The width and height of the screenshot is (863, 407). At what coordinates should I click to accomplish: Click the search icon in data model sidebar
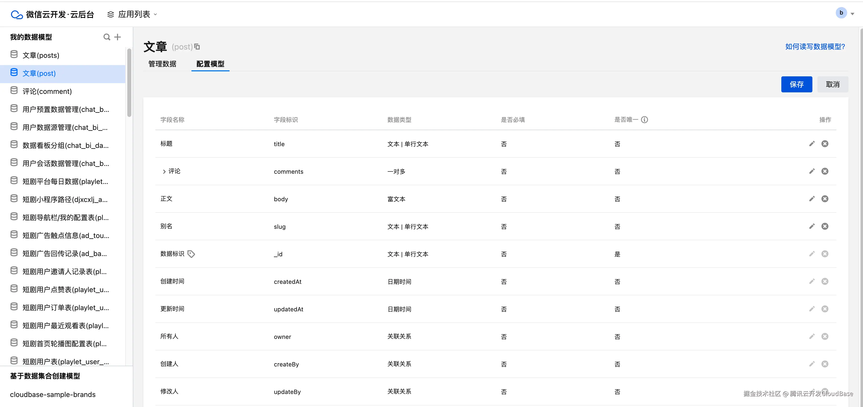click(106, 37)
